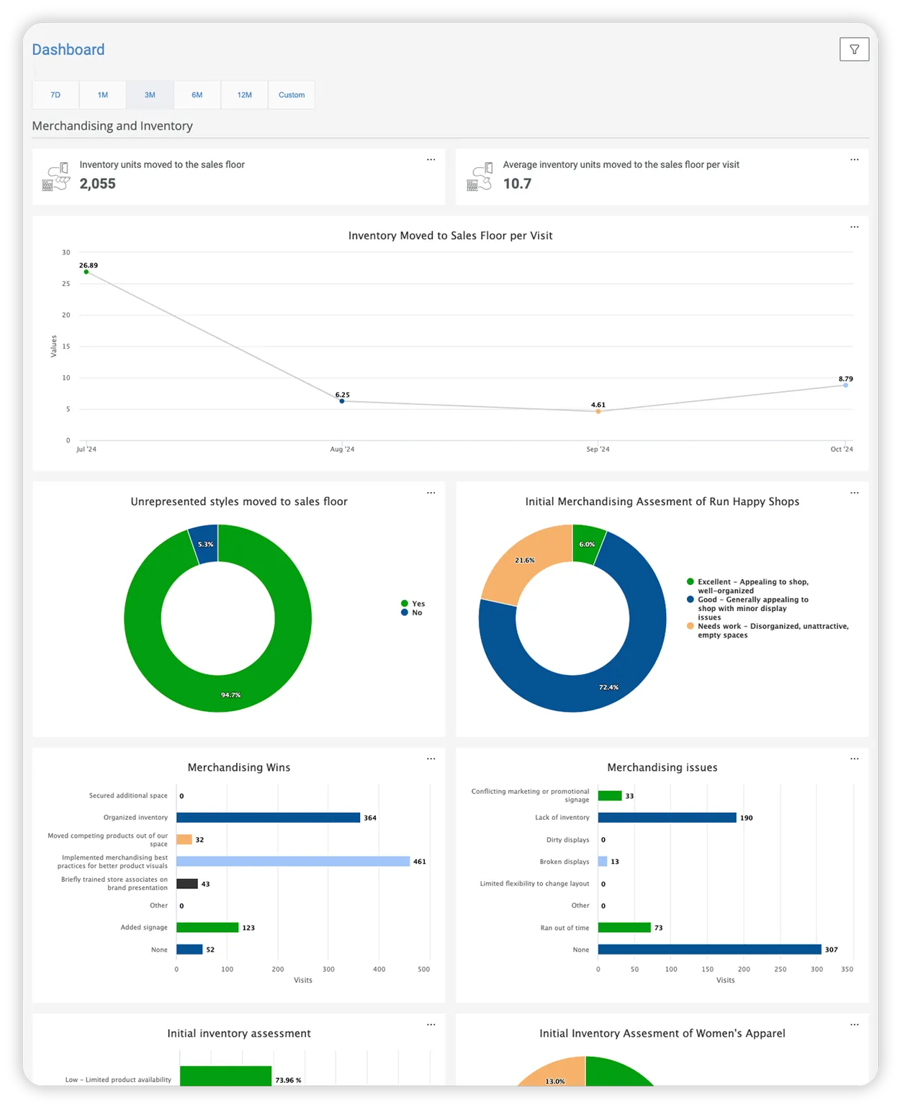Click the Oct '24 data point 8.79
The width and height of the screenshot is (900, 1108).
845,385
